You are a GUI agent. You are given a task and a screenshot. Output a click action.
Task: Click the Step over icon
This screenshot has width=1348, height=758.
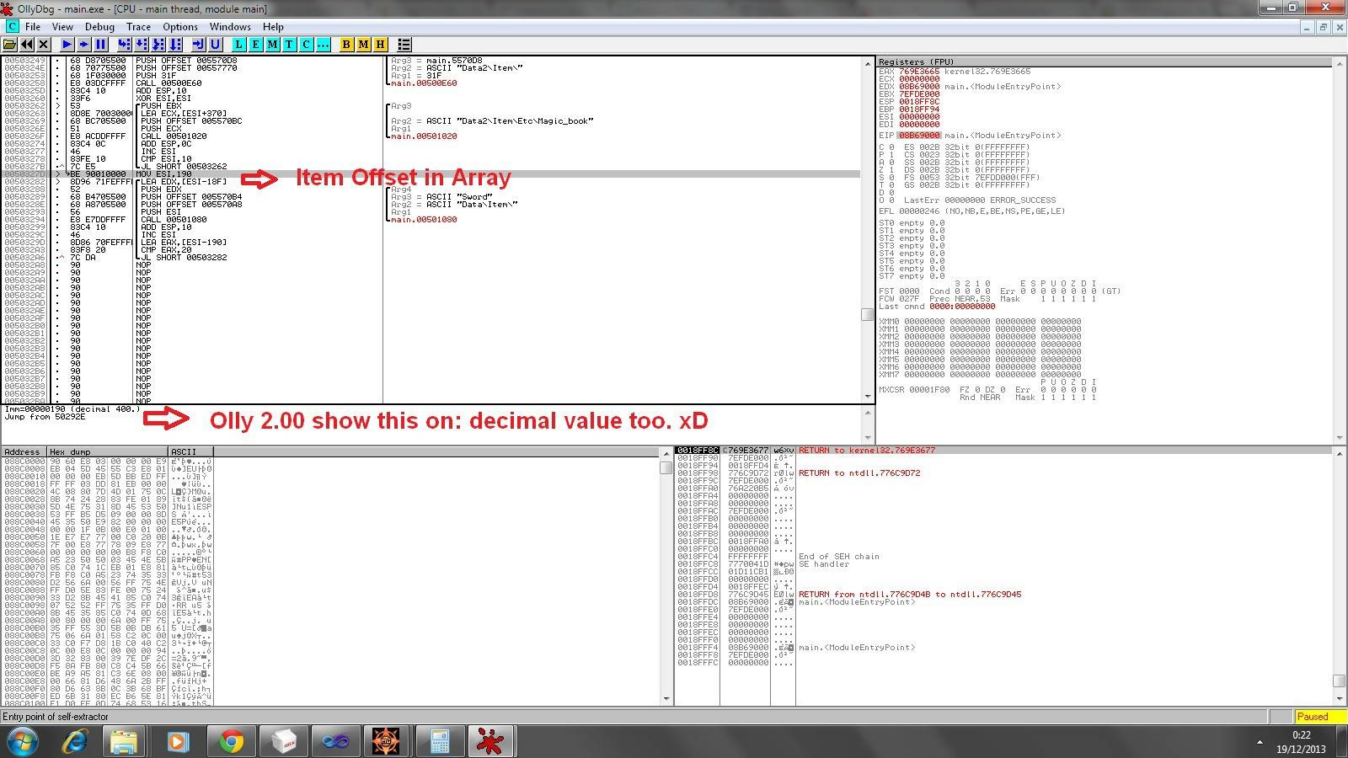coord(142,44)
